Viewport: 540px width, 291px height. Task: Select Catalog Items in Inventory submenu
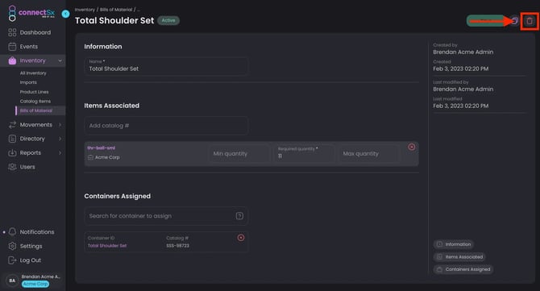35,102
